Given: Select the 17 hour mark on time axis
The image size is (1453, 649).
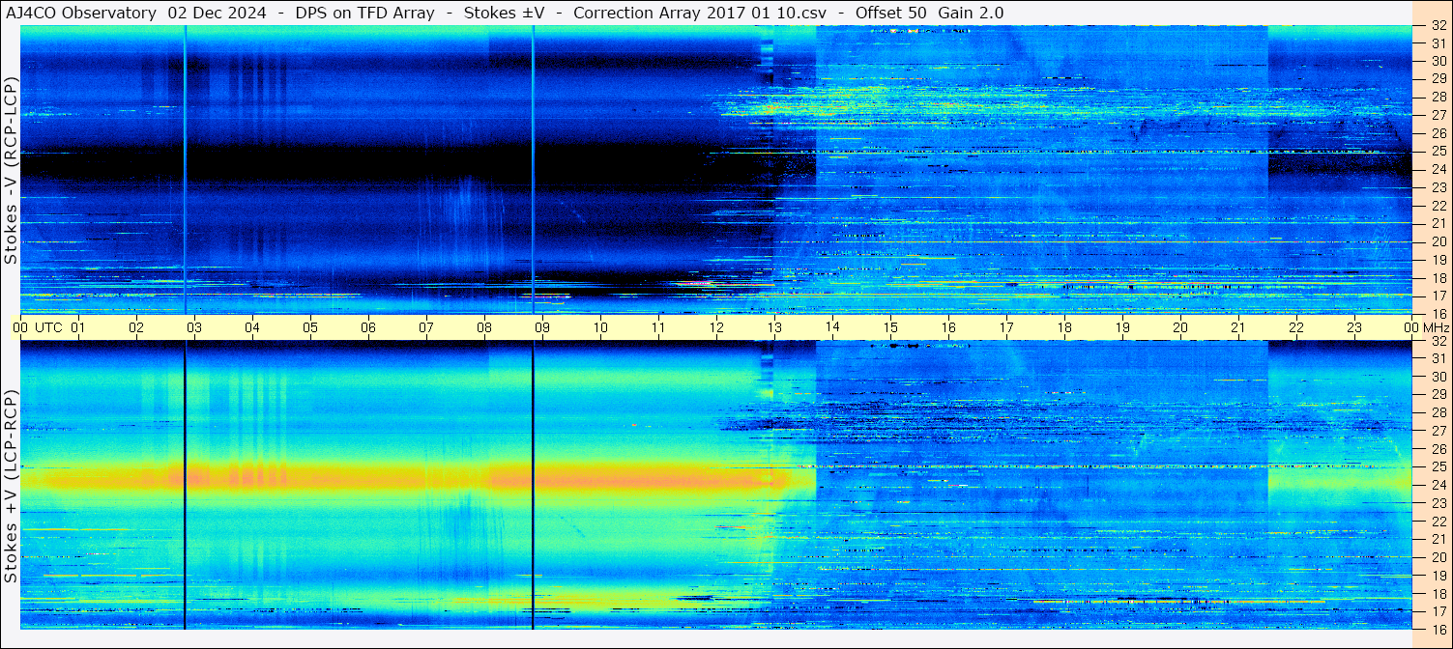Looking at the screenshot, I should [x=1006, y=327].
